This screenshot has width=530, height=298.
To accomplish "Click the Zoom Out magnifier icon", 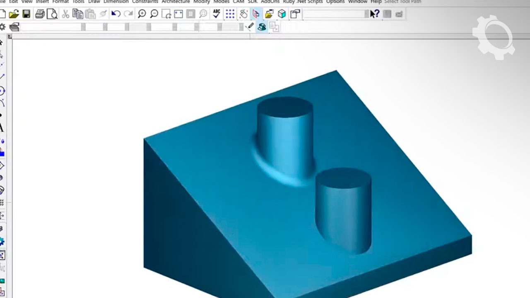I will coord(154,14).
